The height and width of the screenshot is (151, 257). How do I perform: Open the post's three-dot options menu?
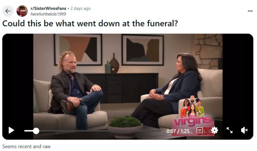[x=250, y=11]
